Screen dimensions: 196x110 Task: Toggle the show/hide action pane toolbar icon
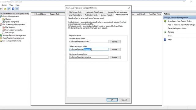click(17, 9)
